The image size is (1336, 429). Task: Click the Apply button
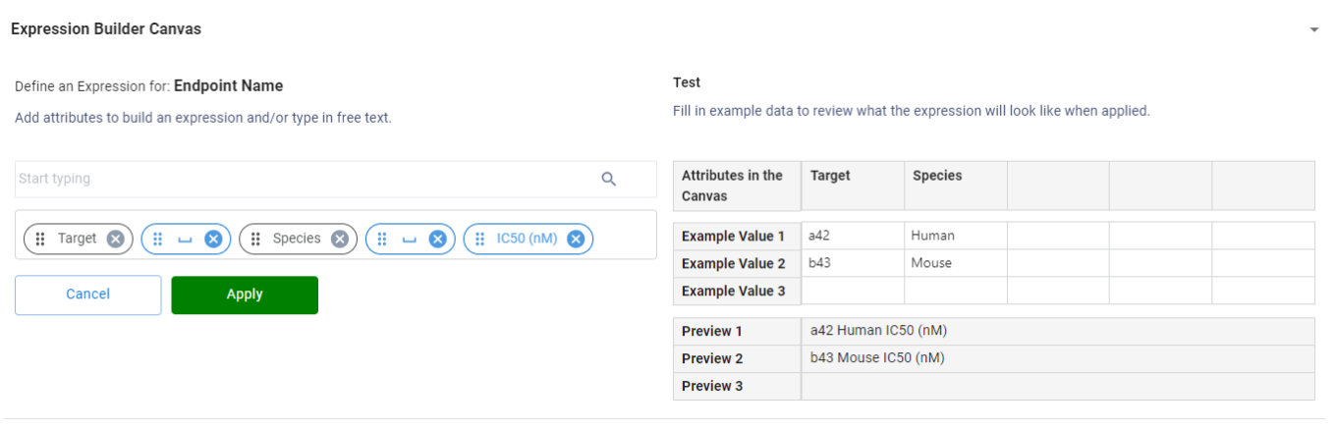(x=245, y=295)
